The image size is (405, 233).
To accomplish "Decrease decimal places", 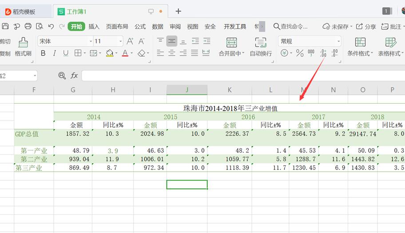I will pyautogui.click(x=334, y=53).
